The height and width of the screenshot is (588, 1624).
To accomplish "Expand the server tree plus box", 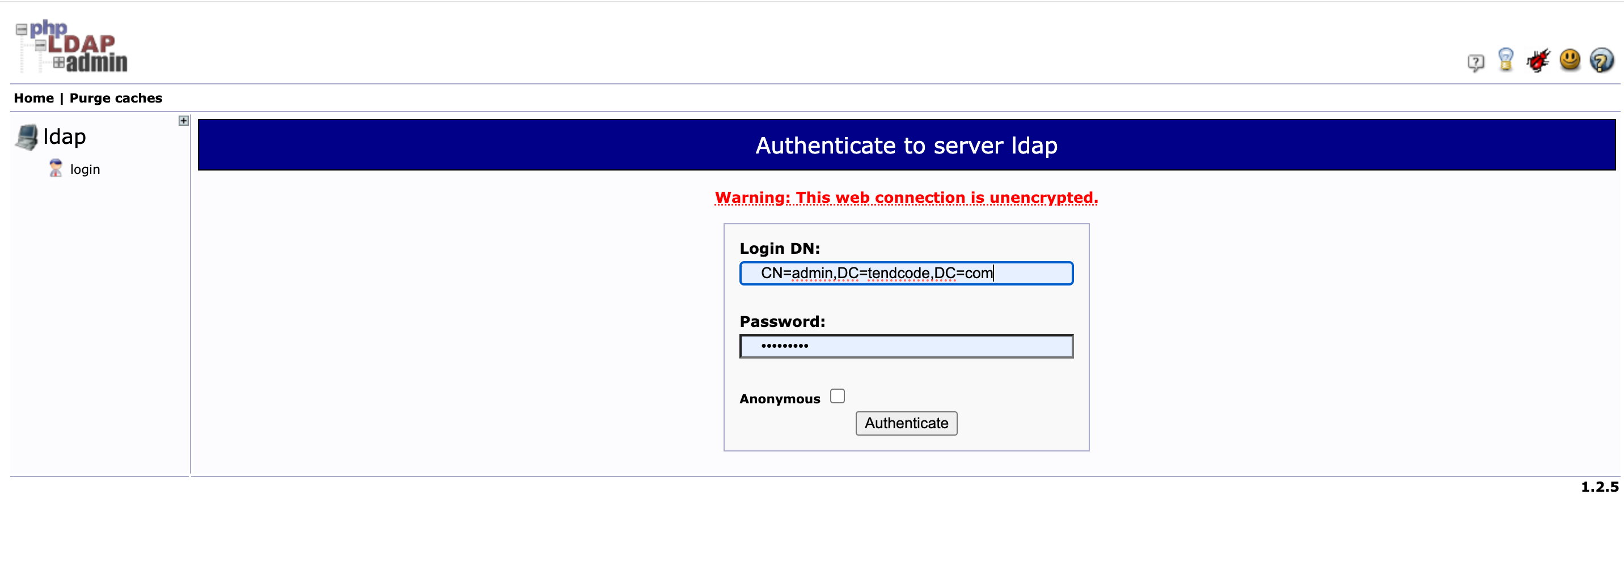I will [x=184, y=120].
